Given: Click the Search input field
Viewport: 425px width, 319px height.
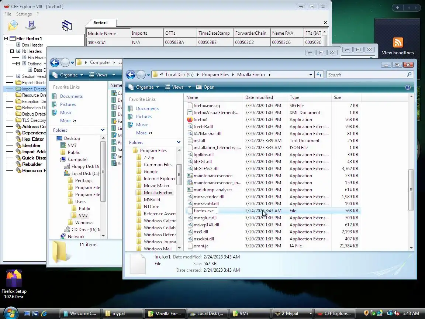Looking at the screenshot, I should (367, 75).
